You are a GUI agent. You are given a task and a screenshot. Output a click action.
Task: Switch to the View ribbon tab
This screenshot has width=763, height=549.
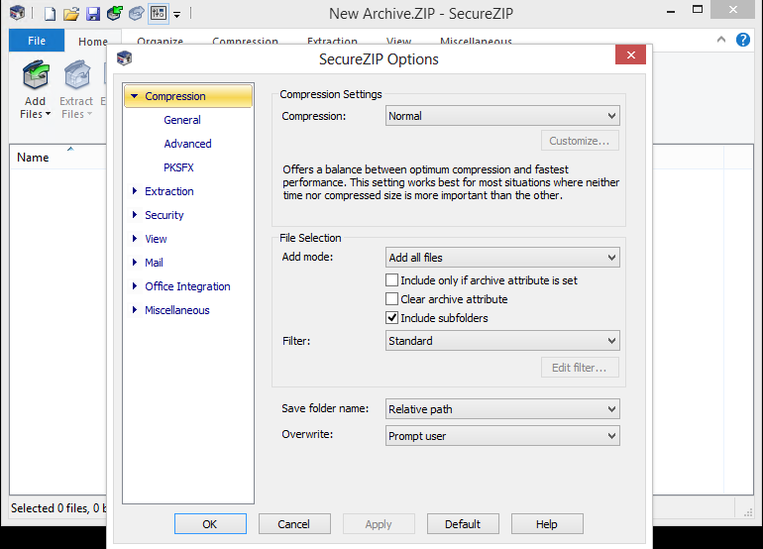tap(399, 42)
